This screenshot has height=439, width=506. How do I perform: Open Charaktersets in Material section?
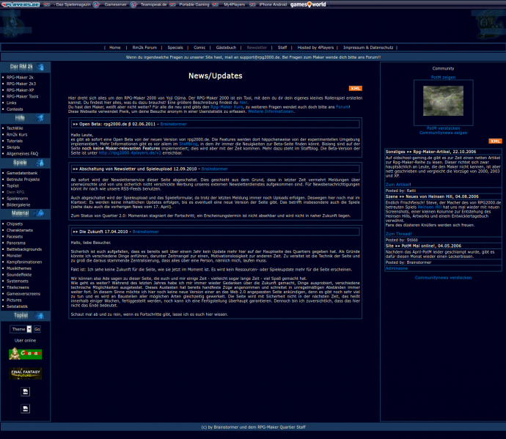(x=20, y=230)
